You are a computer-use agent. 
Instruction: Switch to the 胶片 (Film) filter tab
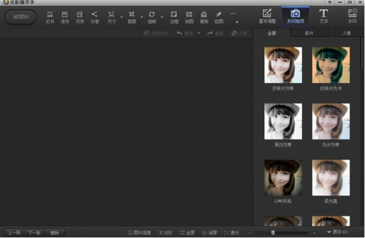click(309, 34)
